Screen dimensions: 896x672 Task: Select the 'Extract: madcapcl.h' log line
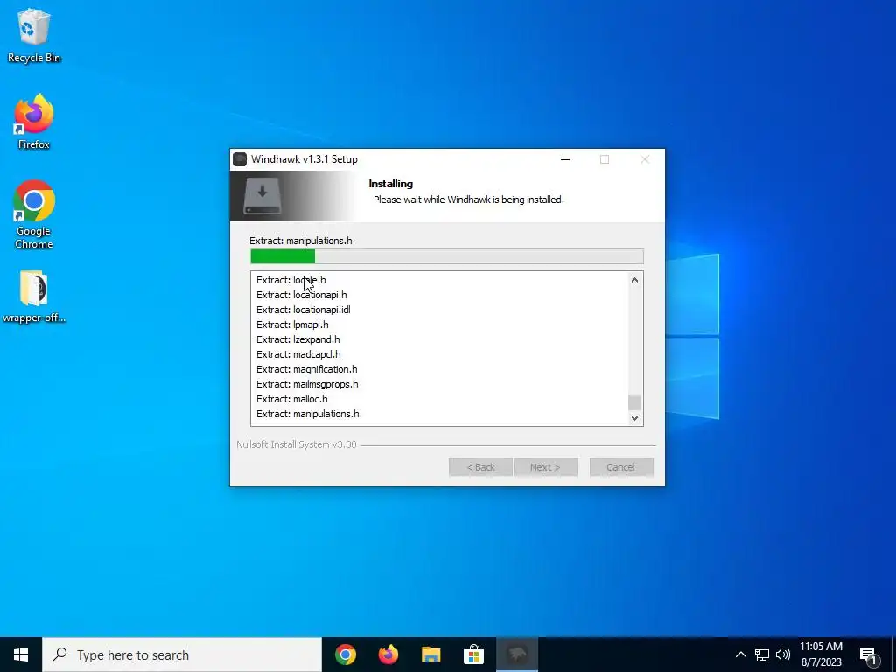click(298, 354)
